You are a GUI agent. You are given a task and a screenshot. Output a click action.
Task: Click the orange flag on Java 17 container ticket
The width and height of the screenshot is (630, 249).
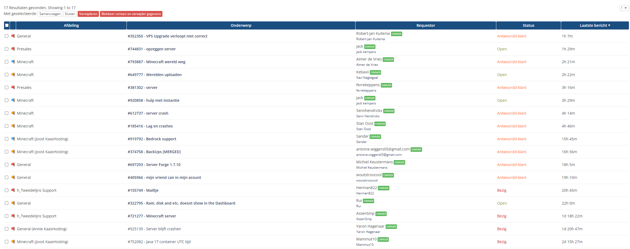13,242
